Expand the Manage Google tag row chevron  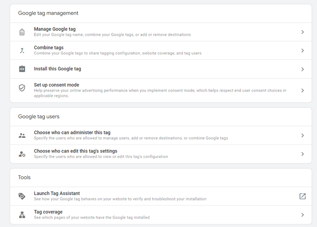(x=302, y=32)
